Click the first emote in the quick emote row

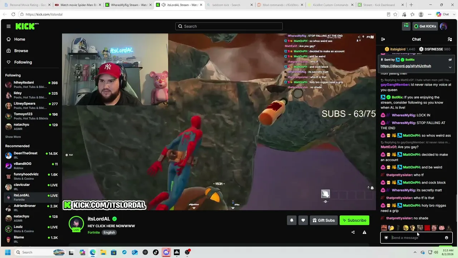(x=384, y=228)
